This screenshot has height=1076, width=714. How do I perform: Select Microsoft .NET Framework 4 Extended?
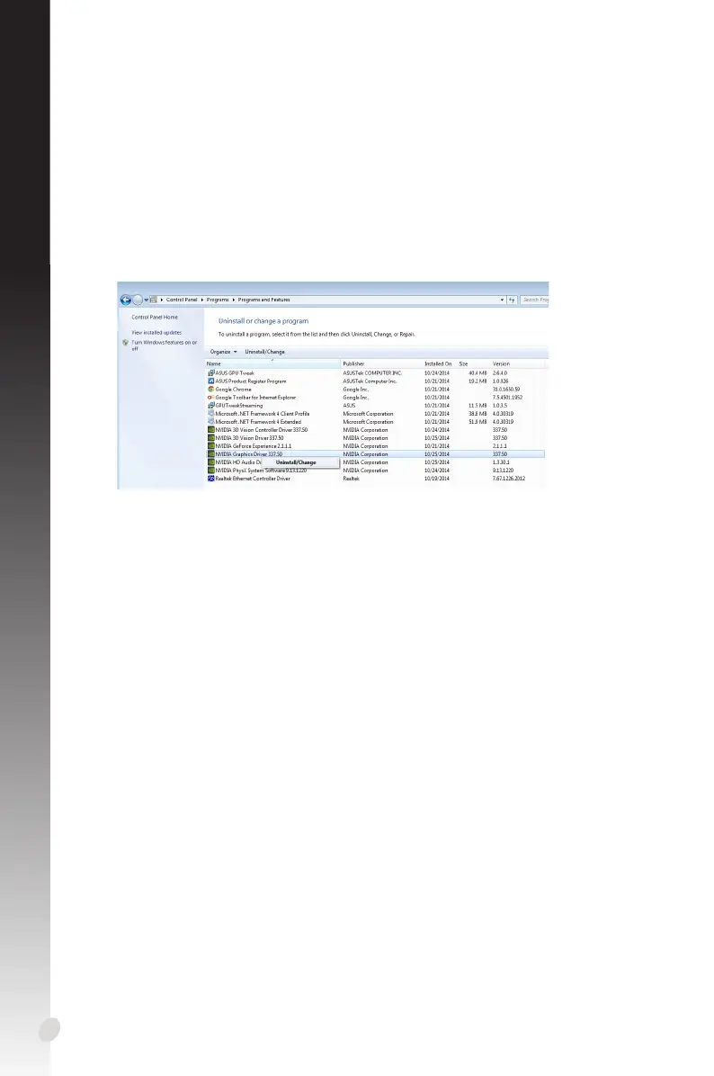[259, 422]
